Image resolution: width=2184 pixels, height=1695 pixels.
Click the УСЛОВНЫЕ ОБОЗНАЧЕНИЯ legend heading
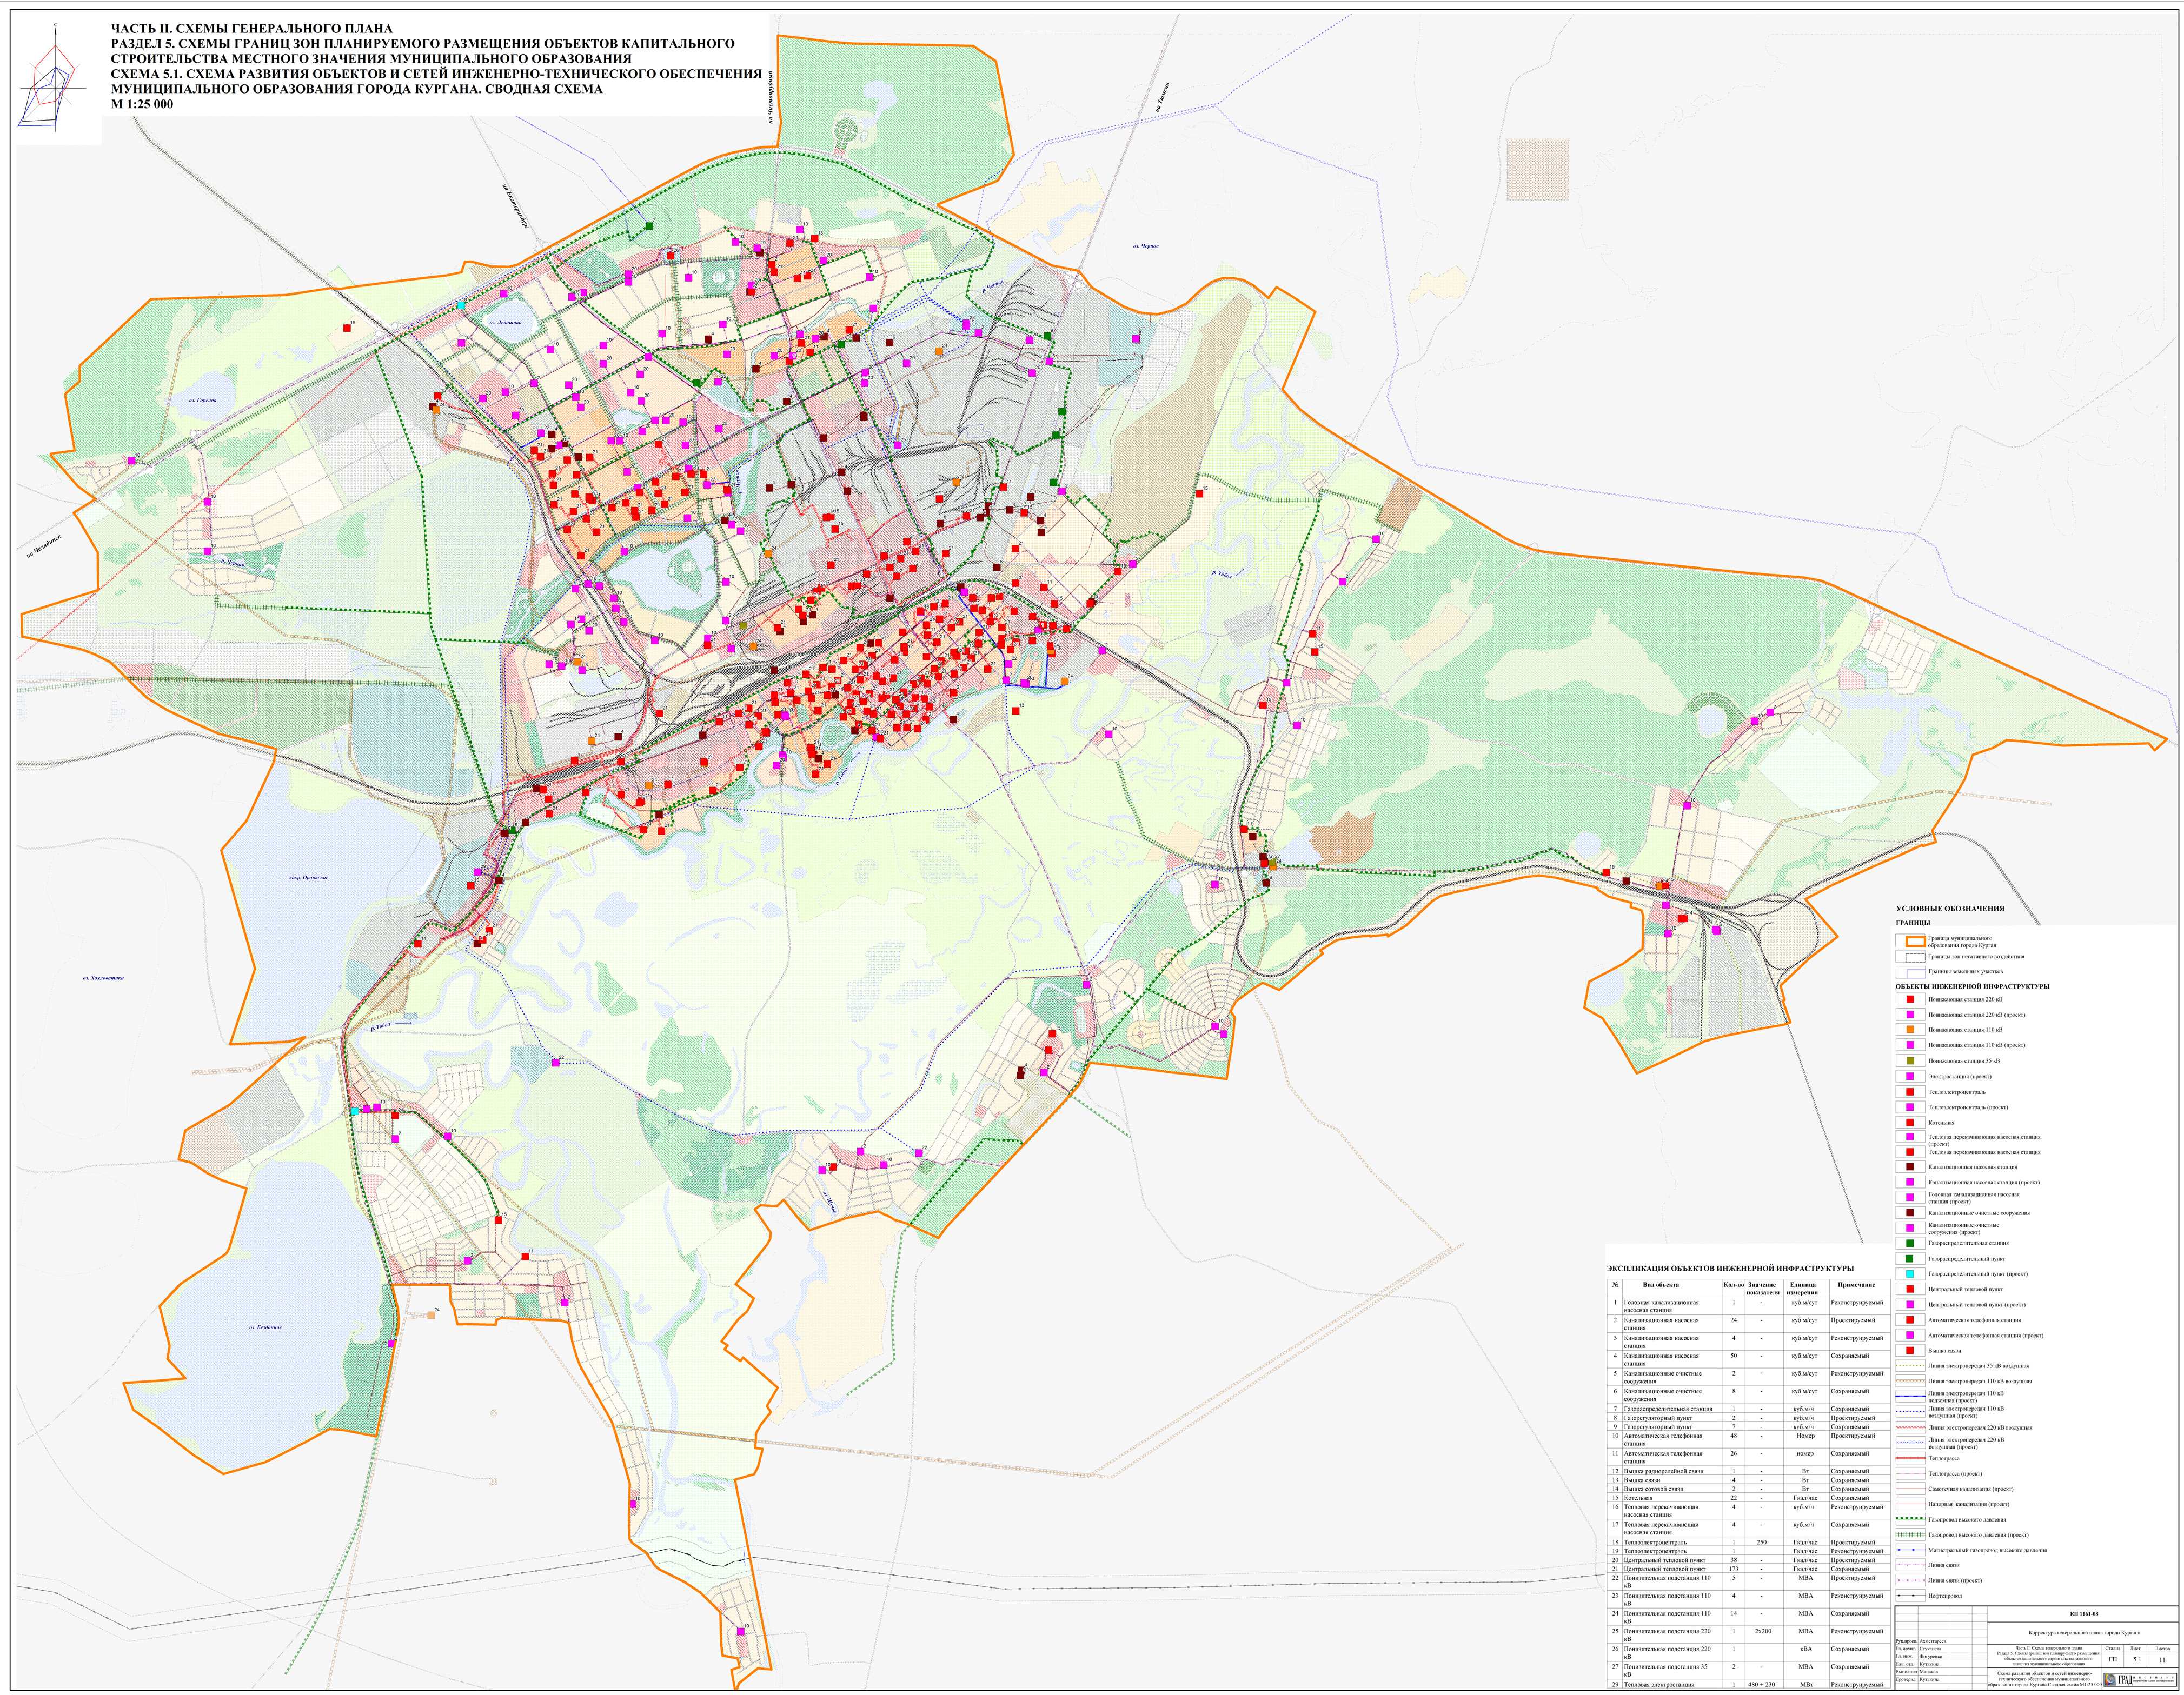1949,909
